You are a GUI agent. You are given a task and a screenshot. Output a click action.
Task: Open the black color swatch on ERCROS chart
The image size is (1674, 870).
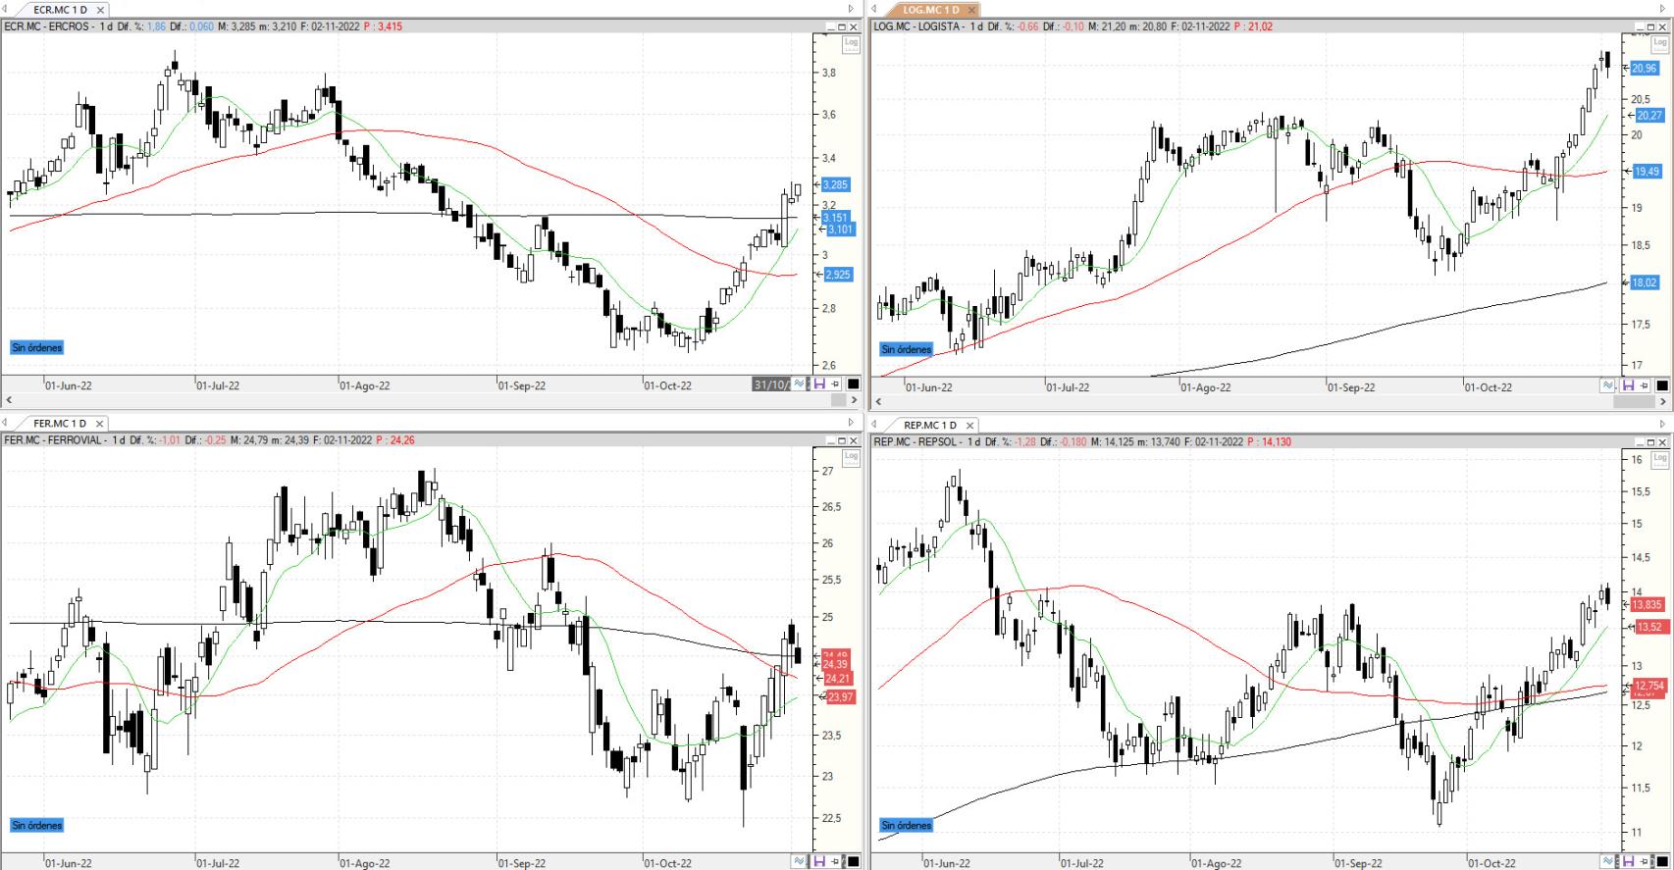[853, 384]
